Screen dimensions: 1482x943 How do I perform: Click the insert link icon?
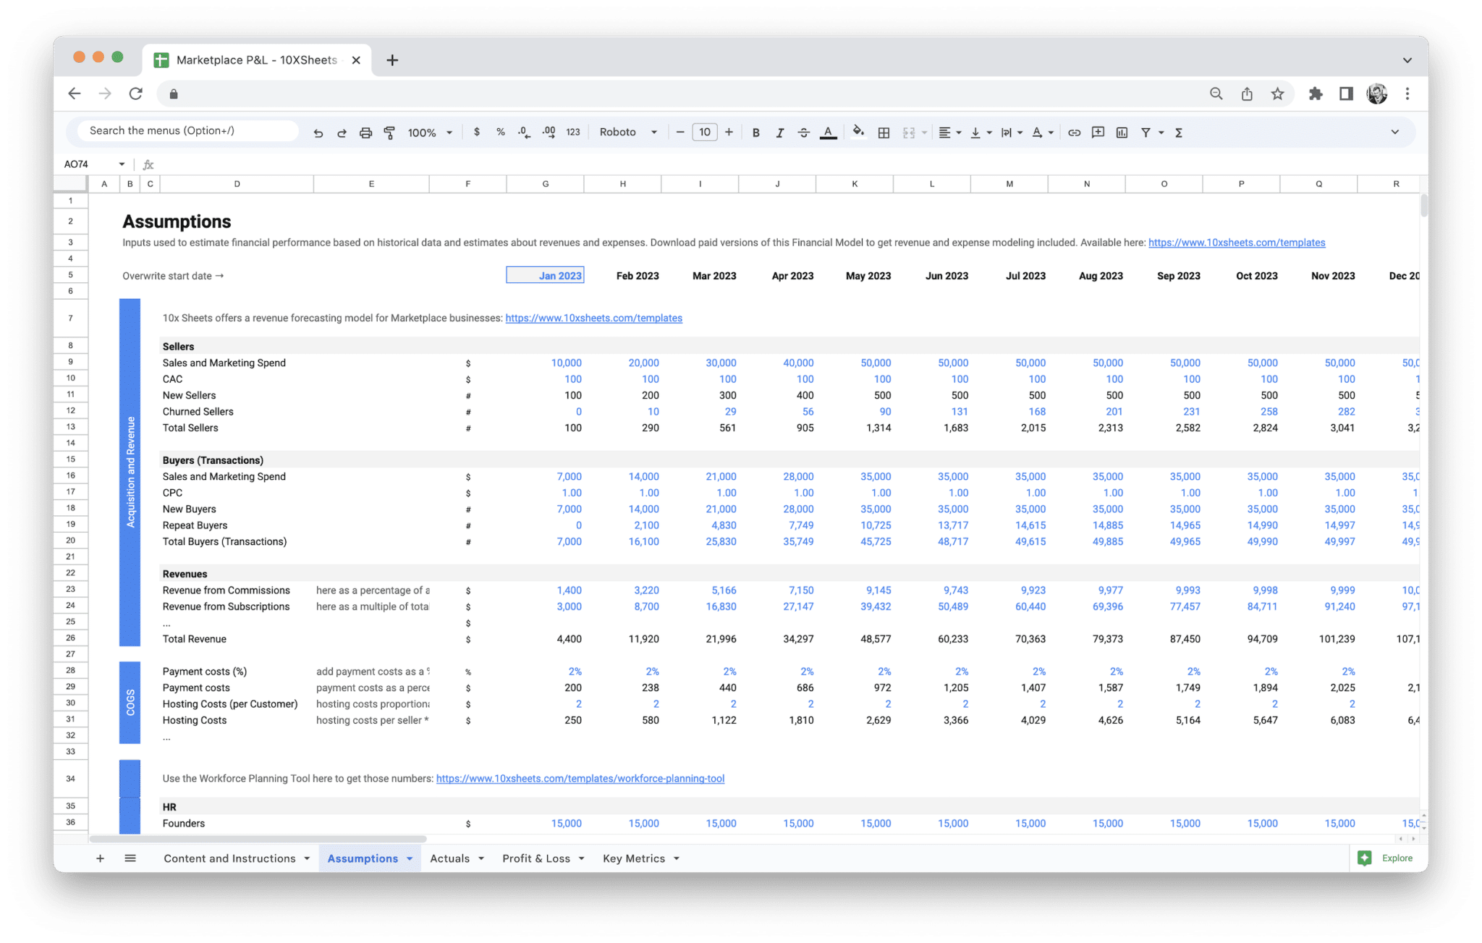click(1074, 132)
